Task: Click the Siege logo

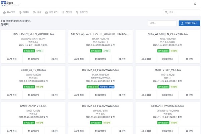Action: pyautogui.click(x=10, y=3)
